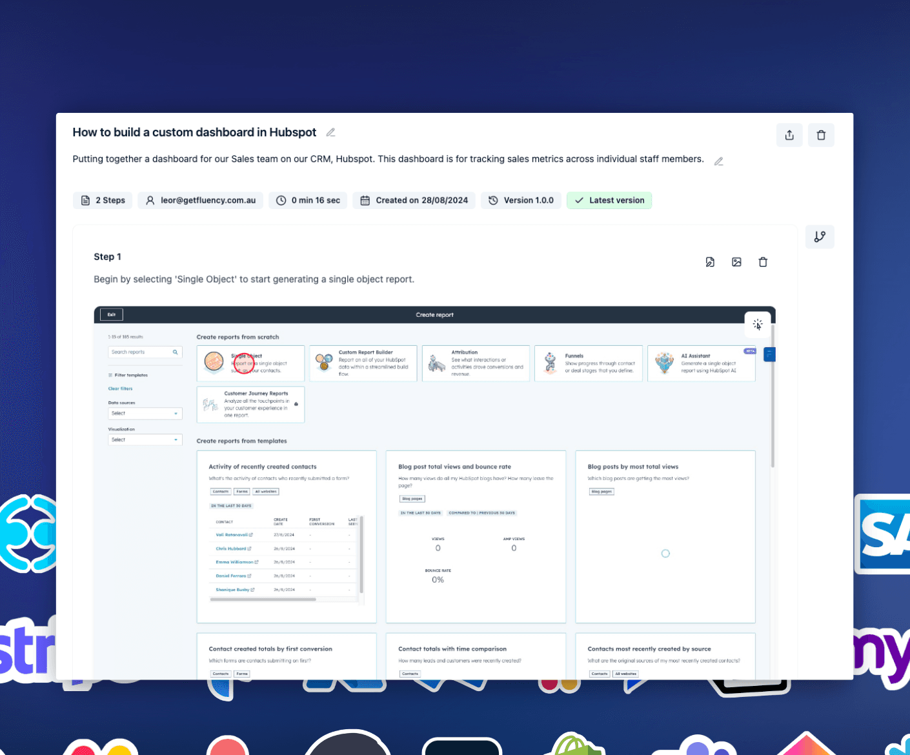The width and height of the screenshot is (910, 755).
Task: Delete the guide using the top trash icon
Action: [x=821, y=135]
